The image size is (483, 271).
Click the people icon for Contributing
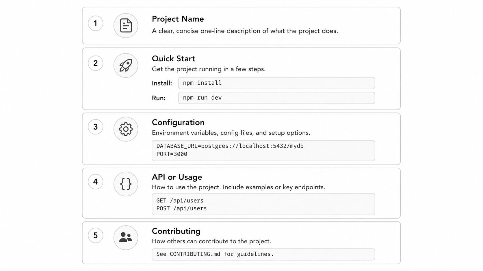tap(126, 237)
